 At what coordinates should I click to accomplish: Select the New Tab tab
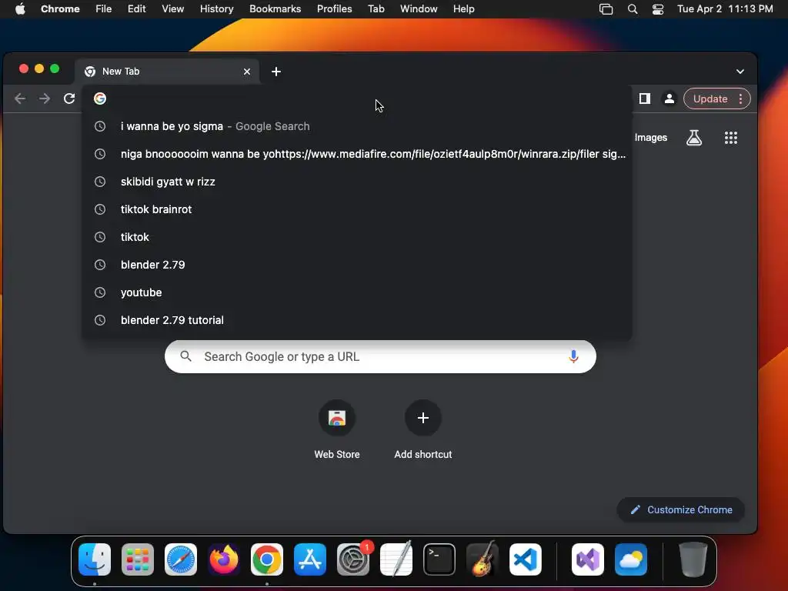(167, 72)
